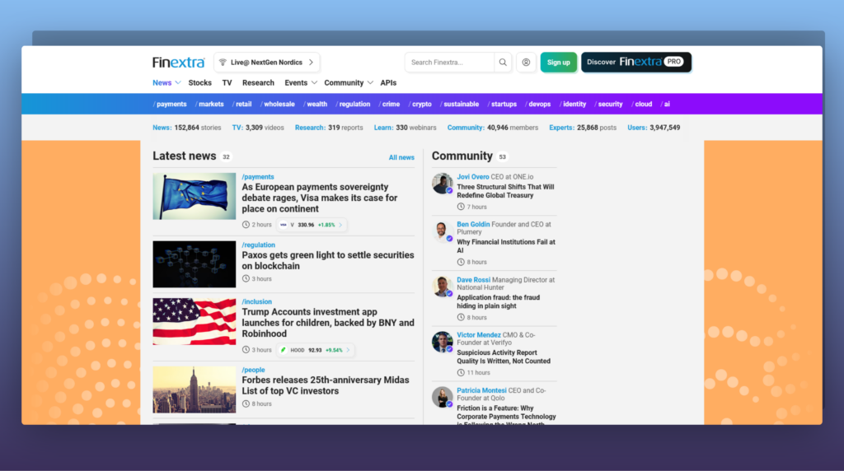Click the /people category tag
Screen dimensions: 844x471
253,370
